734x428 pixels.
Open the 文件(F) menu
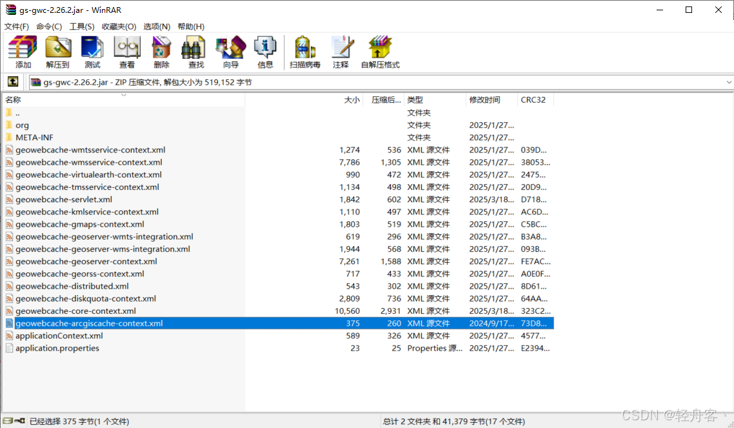coord(16,26)
